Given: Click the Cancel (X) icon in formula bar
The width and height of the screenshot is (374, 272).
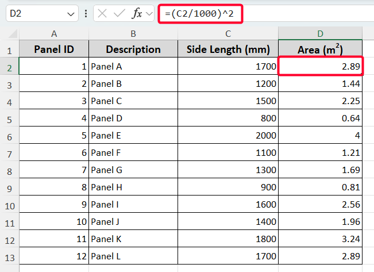Looking at the screenshot, I should (x=102, y=13).
